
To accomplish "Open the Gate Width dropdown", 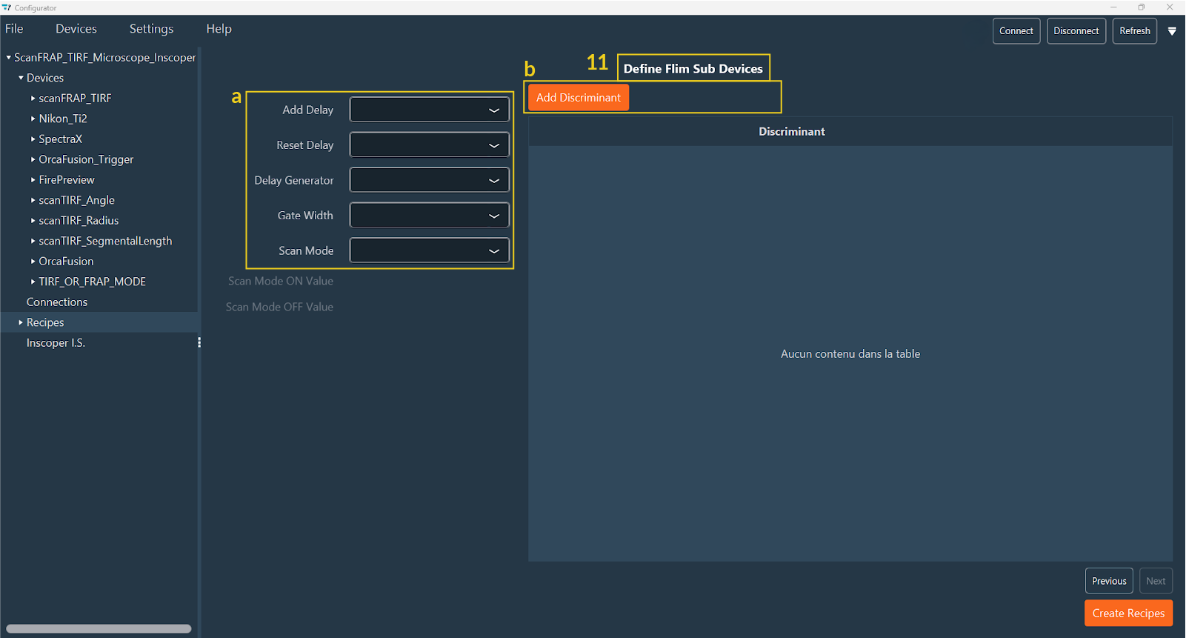I will point(430,216).
